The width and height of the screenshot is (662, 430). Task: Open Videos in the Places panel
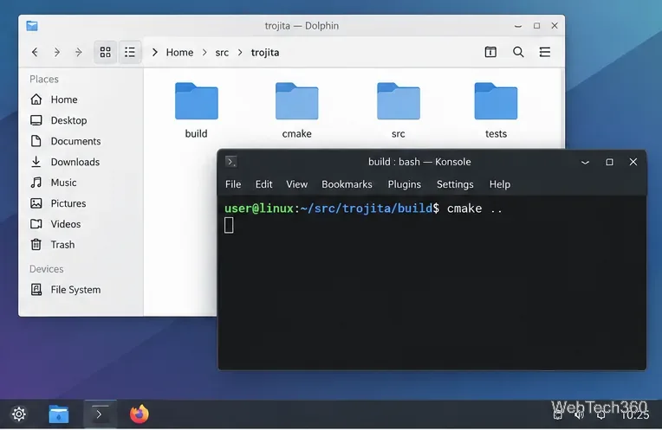66,224
